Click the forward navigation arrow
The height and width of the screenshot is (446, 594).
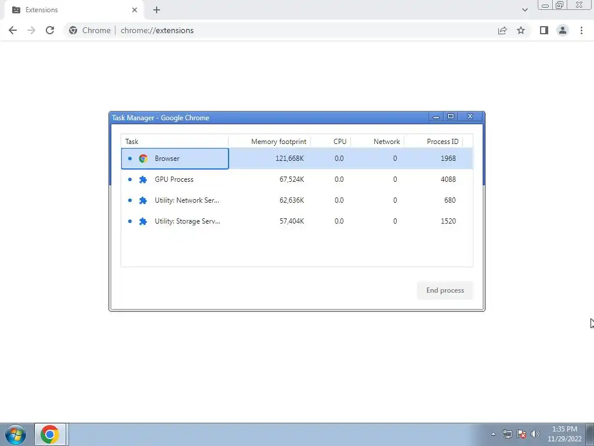tap(31, 30)
